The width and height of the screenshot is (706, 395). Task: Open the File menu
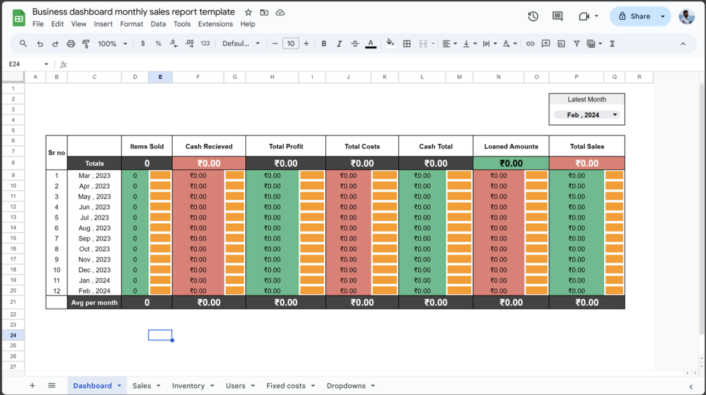[38, 24]
